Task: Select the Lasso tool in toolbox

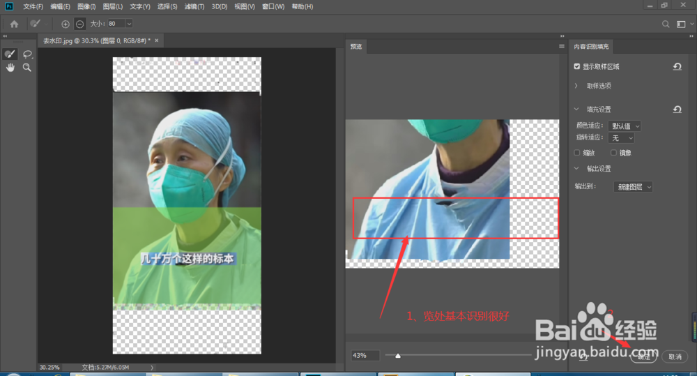Action: 27,54
